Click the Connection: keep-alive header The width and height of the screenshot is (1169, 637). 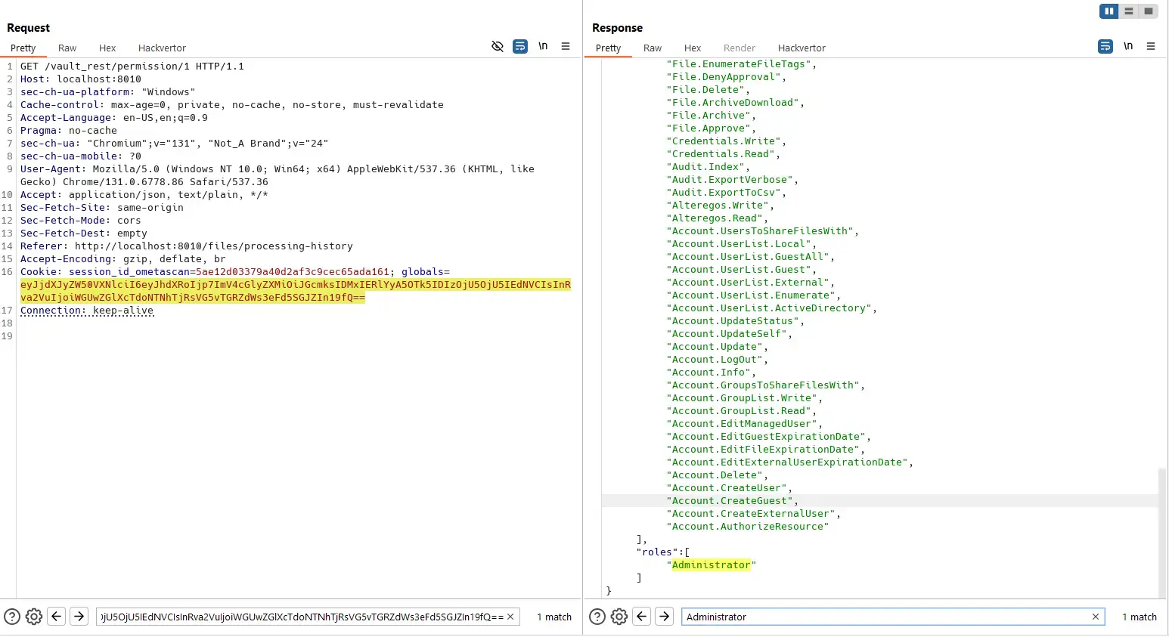87,311
